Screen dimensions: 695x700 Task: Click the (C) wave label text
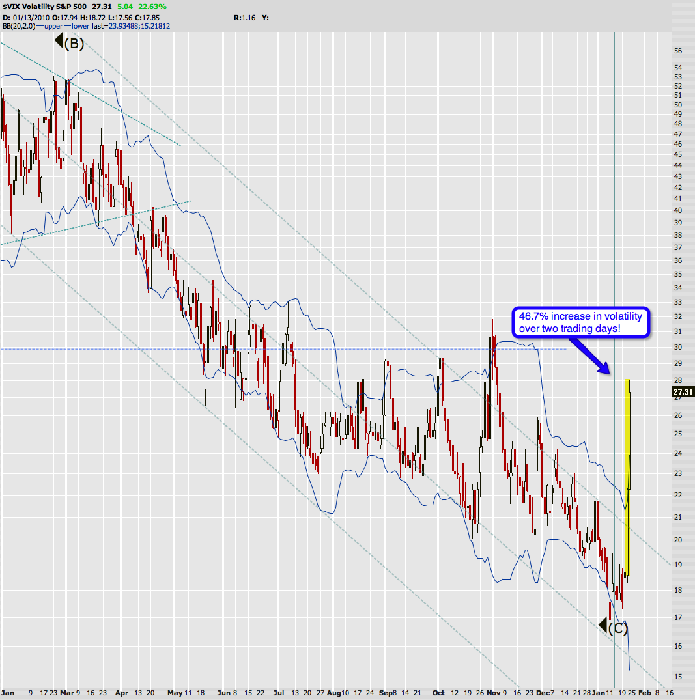[x=618, y=628]
